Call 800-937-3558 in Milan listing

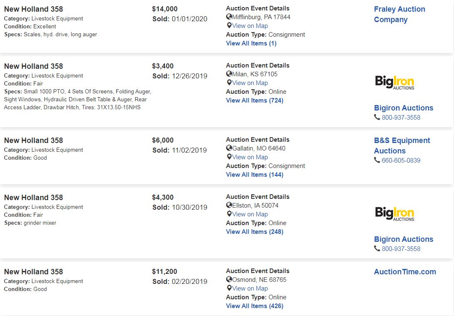[401, 118]
